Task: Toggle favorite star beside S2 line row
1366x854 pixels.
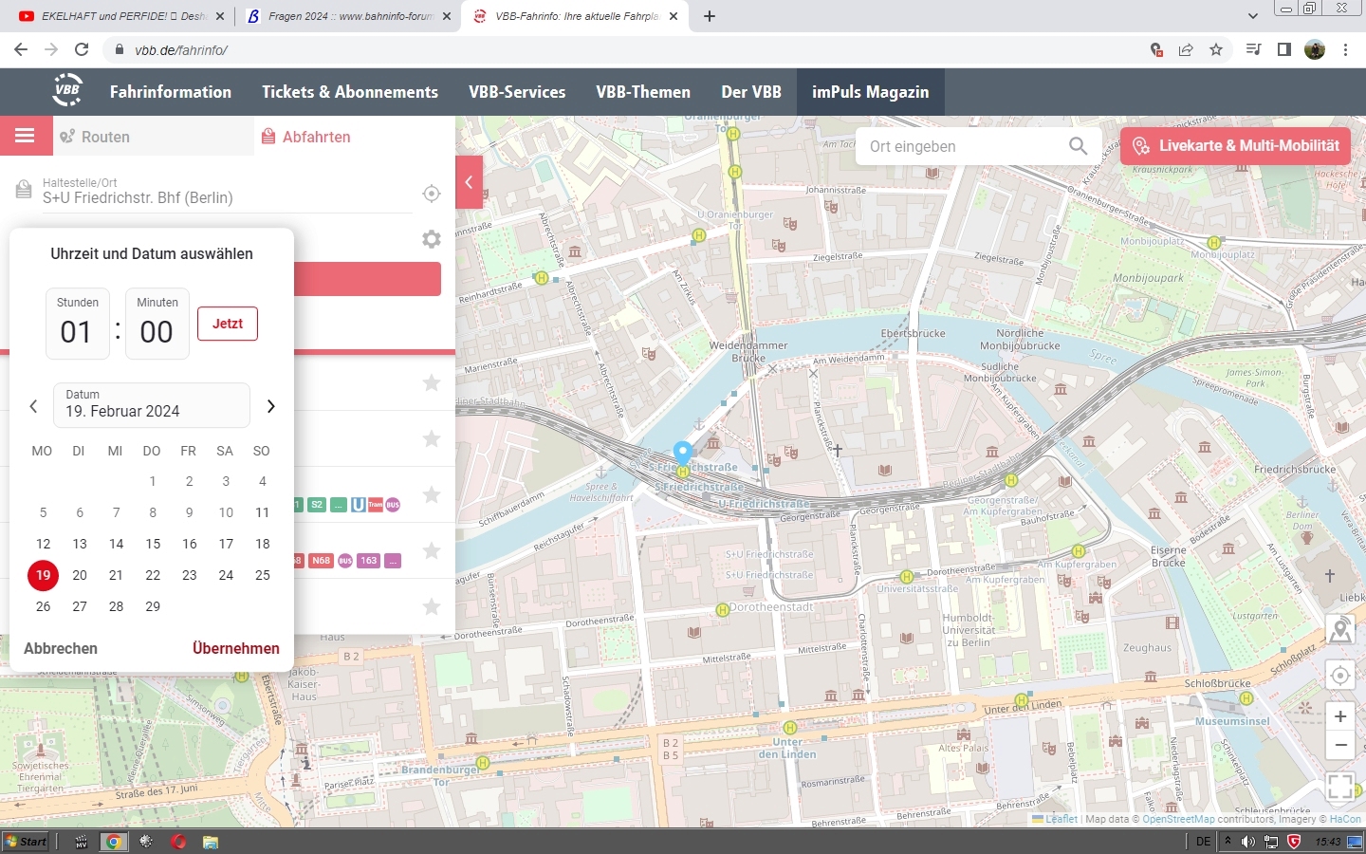Action: [432, 494]
